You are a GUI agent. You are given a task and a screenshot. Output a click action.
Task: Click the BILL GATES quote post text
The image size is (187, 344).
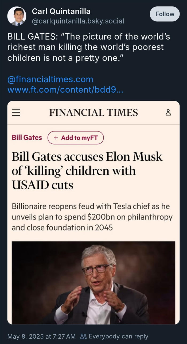coord(89,47)
